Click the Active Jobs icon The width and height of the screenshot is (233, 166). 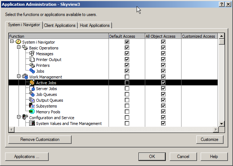[x=32, y=82]
